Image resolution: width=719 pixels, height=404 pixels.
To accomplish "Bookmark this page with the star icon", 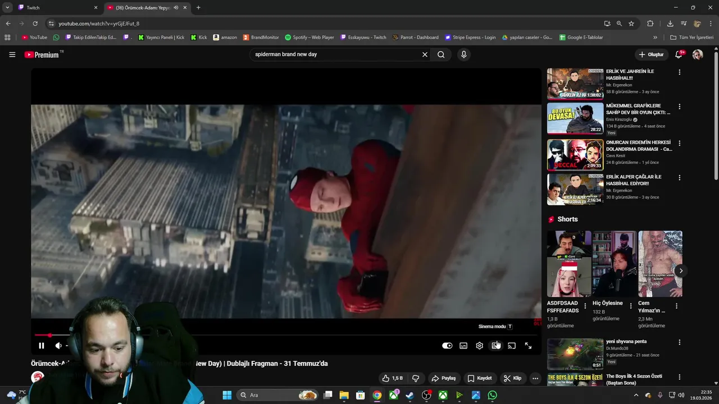I will pos(631,24).
